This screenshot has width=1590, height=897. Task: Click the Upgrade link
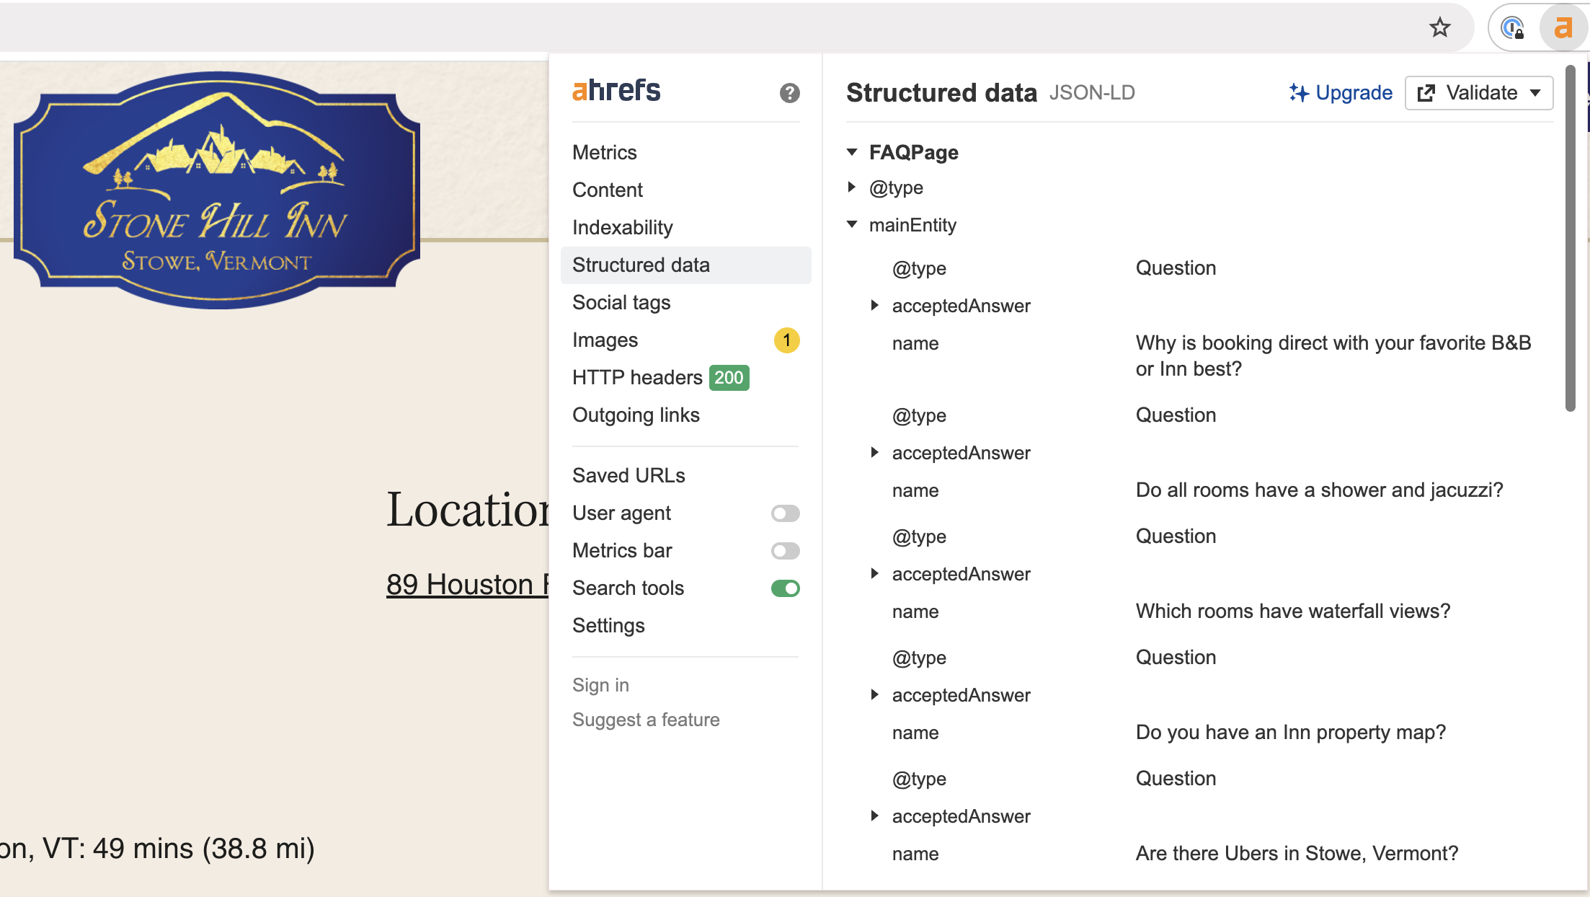point(1354,93)
